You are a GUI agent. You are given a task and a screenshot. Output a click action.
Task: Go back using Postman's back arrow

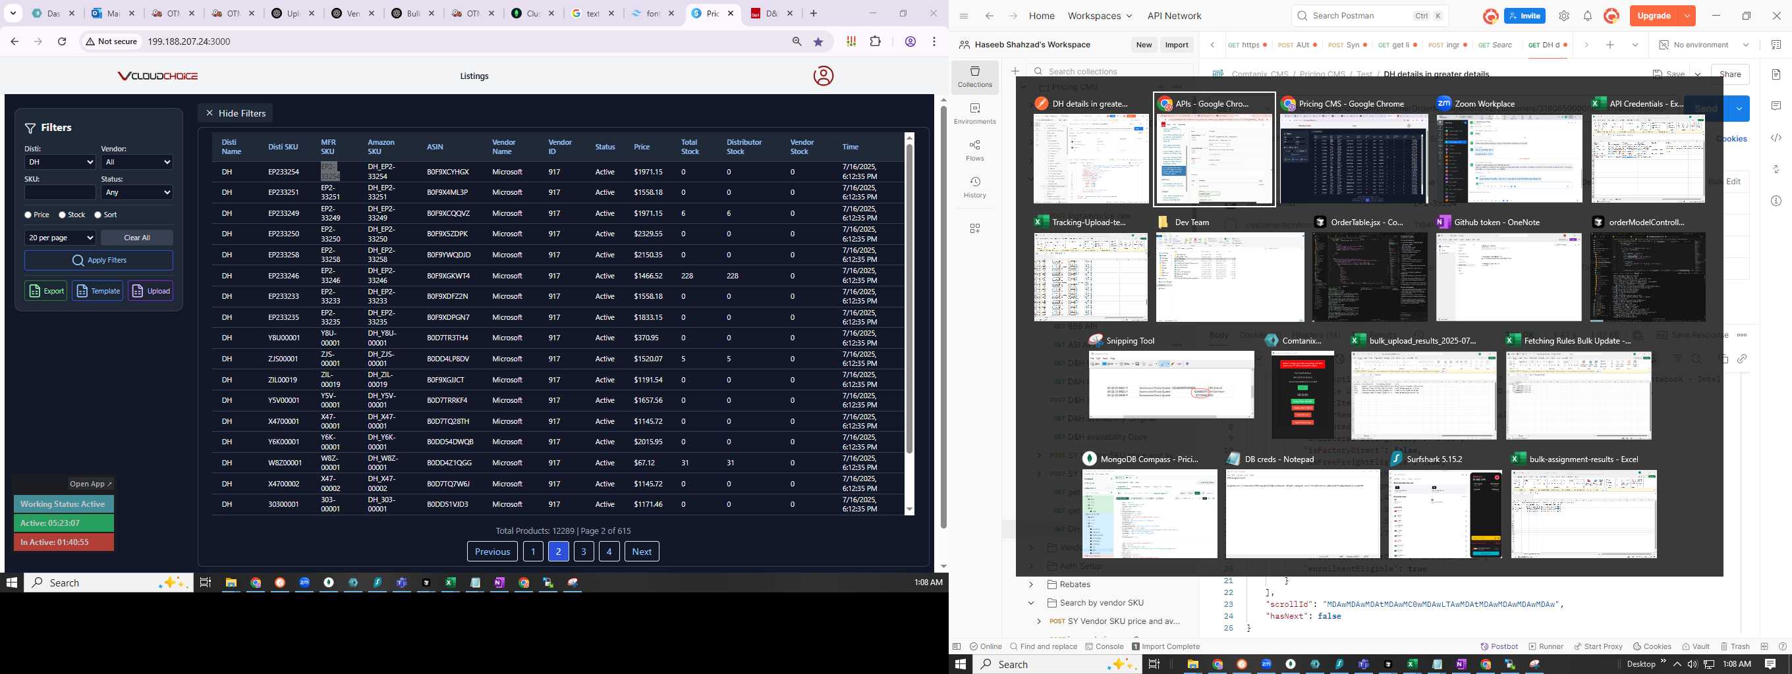click(x=989, y=16)
